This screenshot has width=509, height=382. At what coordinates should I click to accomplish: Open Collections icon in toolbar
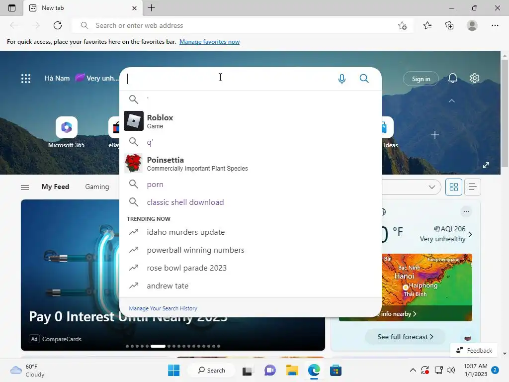click(449, 25)
